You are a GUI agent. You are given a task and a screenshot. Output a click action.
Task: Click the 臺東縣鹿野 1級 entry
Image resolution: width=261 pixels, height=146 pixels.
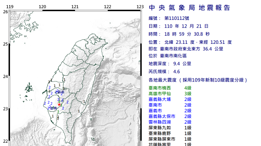coord(170,133)
